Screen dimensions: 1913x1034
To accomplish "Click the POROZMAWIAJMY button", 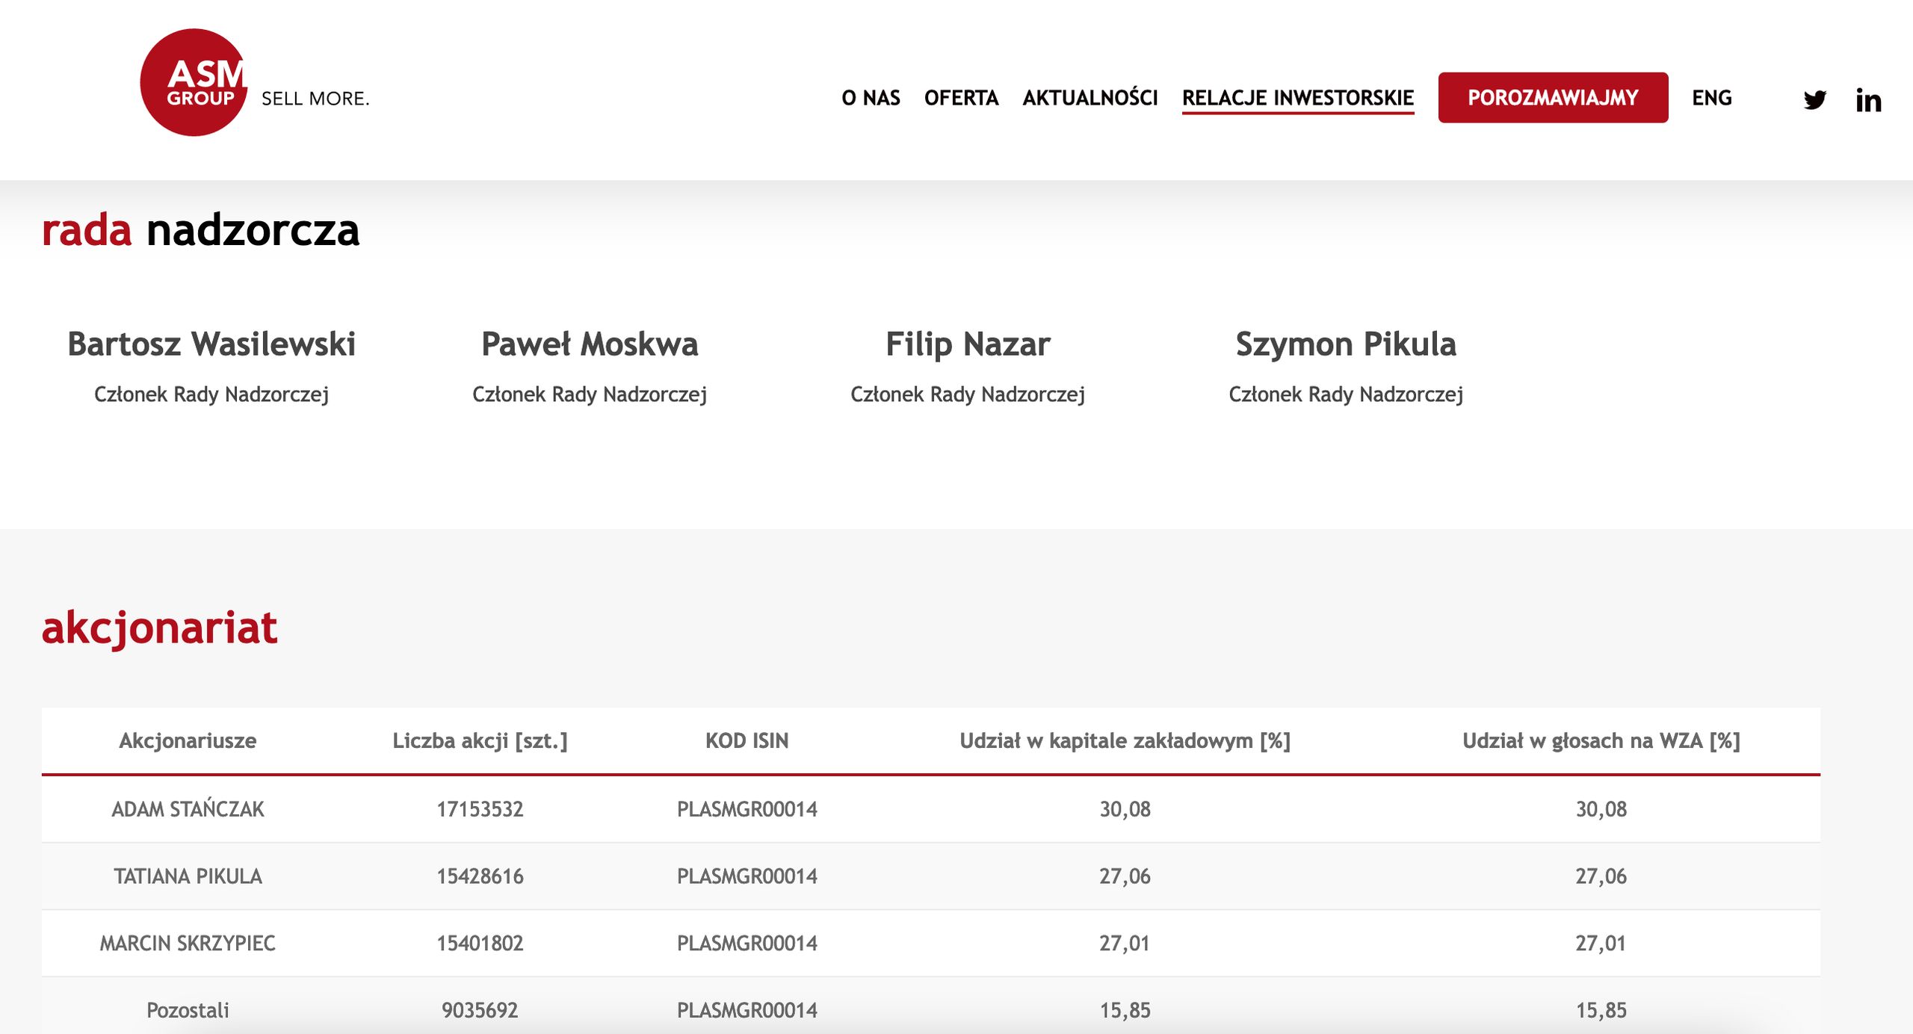I will tap(1553, 97).
